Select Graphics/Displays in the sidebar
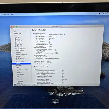 pyautogui.click(x=21, y=55)
